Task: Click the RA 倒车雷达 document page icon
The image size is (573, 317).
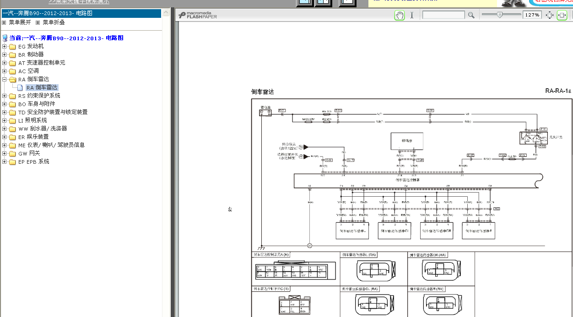Action: 20,87
